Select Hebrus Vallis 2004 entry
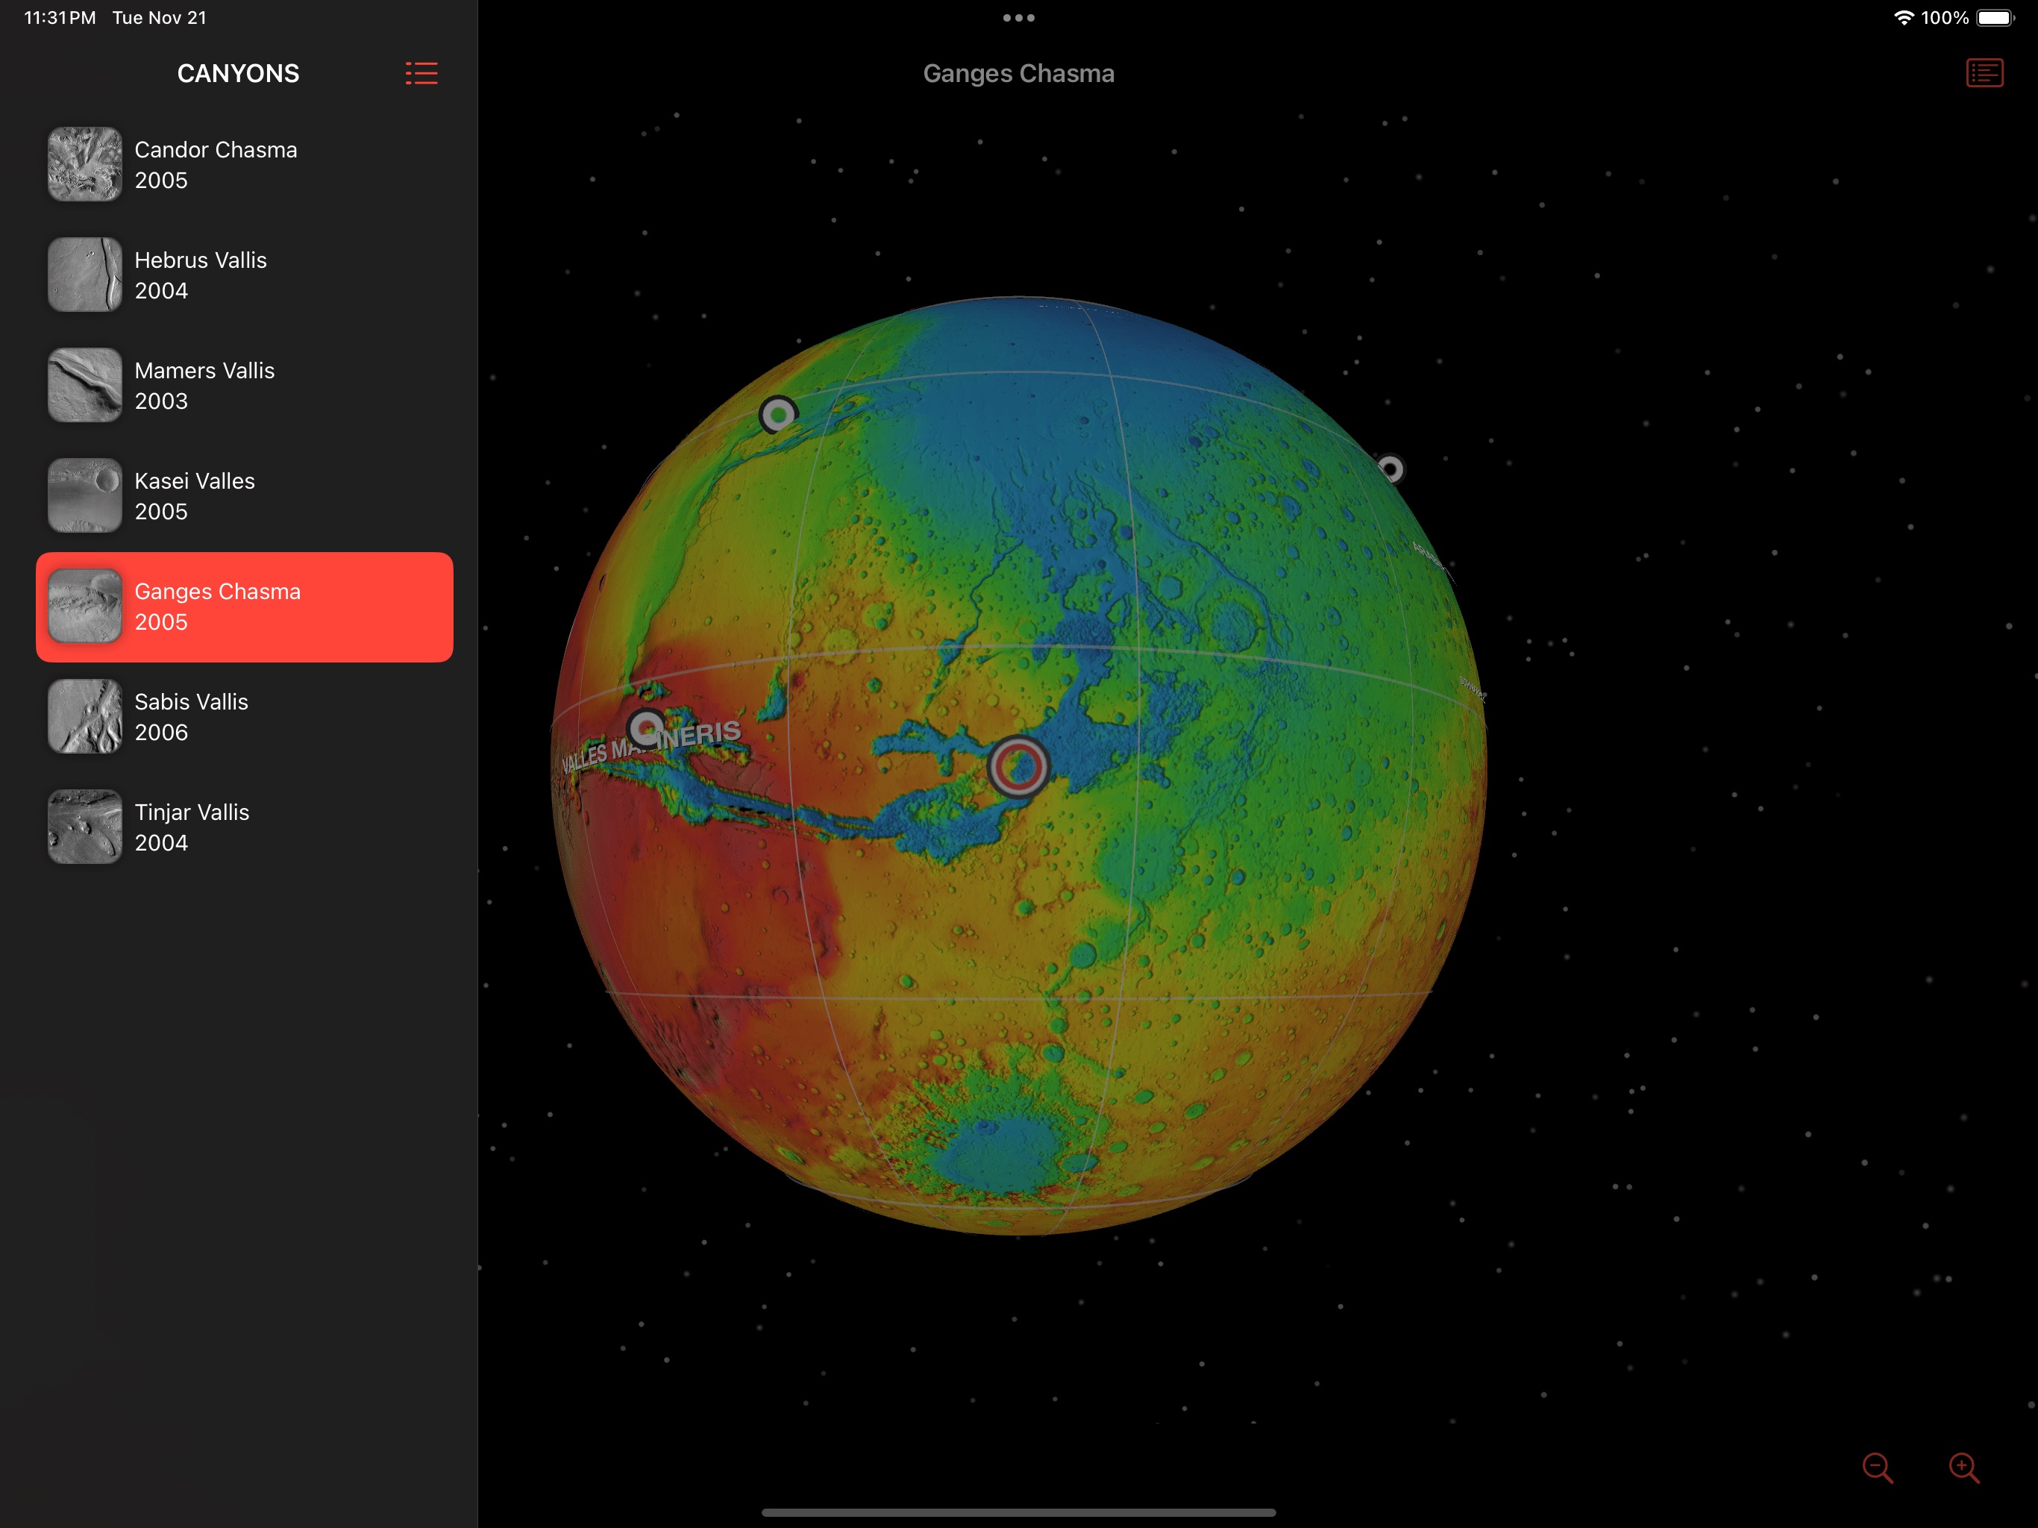Image resolution: width=2038 pixels, height=1528 pixels. (x=244, y=275)
